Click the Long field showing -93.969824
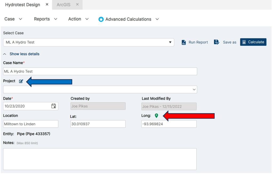Screen dimensions: 273x175 click(x=169, y=124)
